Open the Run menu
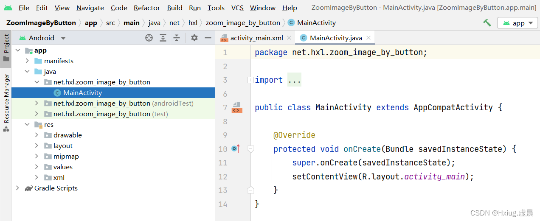The height and width of the screenshot is (221, 540). coord(195,8)
